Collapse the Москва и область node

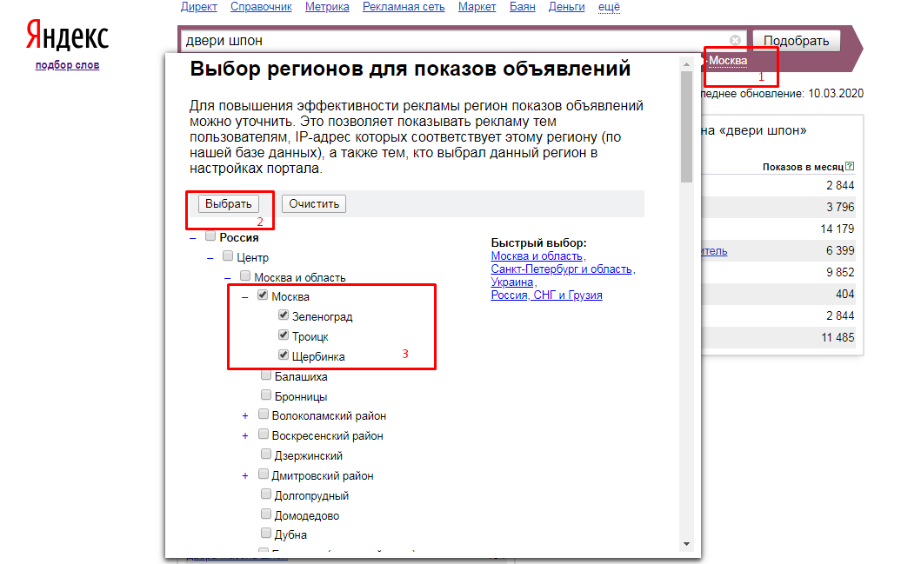[x=228, y=279]
